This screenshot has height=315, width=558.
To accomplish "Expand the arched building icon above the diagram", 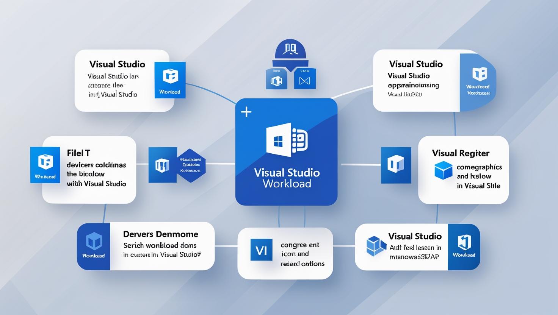I will click(290, 49).
